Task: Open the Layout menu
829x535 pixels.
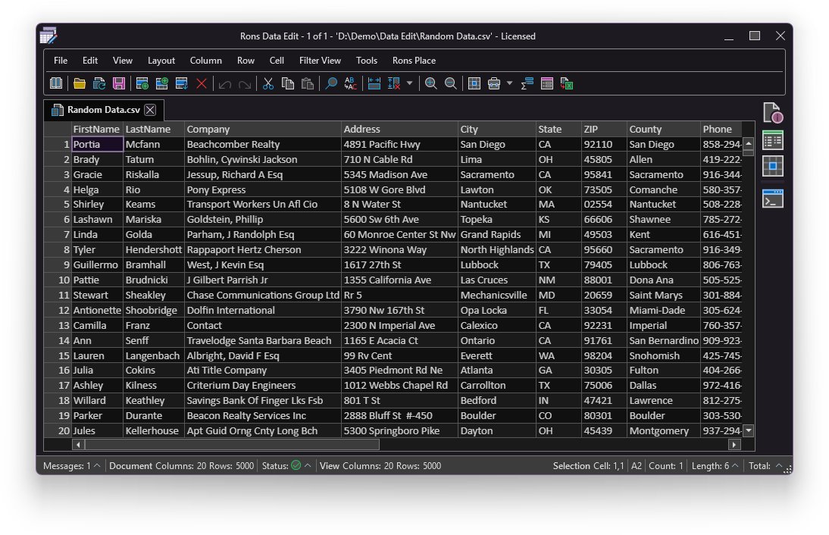Action: pyautogui.click(x=161, y=61)
